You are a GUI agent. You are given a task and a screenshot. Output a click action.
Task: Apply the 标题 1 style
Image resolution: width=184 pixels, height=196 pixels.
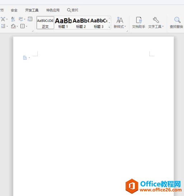tap(63, 23)
